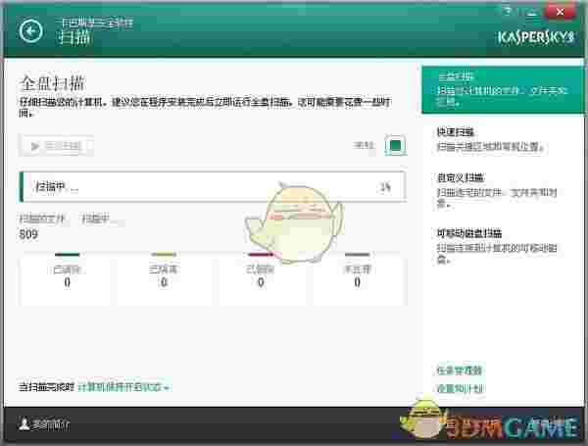
Task: Choose 可移动磁盘扫描 removable drive scan
Action: pos(469,233)
